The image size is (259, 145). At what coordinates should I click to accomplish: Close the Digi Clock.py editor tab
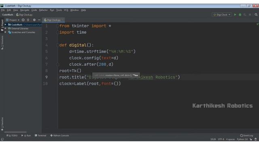point(63,20)
